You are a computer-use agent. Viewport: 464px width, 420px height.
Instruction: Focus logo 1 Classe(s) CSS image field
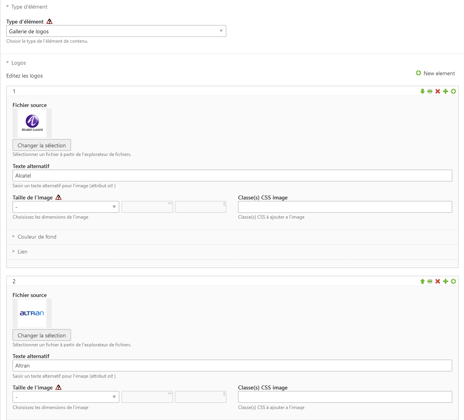345,207
